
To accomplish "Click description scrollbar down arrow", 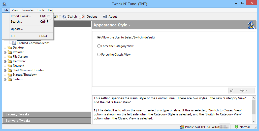I will click(253, 121).
